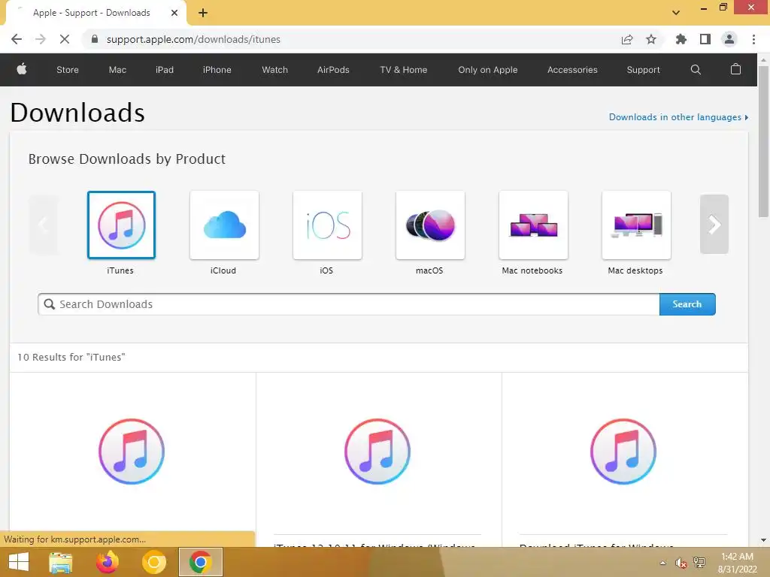The image size is (770, 577).
Task: Open the TV & Home menu item
Action: coord(404,70)
